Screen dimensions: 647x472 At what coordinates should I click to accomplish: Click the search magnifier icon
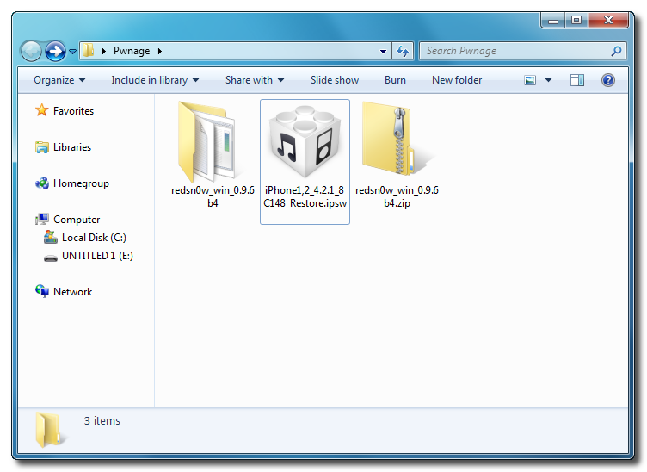click(x=616, y=52)
